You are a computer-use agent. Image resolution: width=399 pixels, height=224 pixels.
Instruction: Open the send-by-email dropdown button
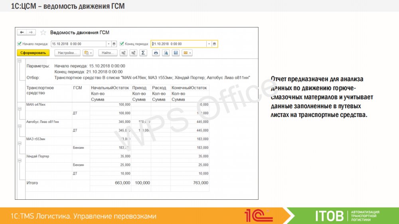[x=187, y=53]
